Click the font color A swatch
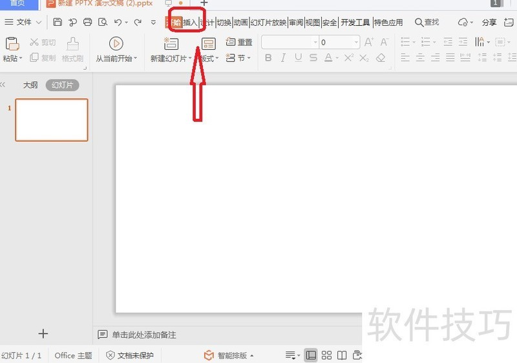The height and width of the screenshot is (363, 517). click(x=328, y=58)
